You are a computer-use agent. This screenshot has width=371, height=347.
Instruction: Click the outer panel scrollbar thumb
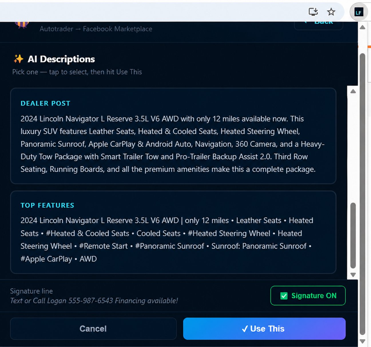(362, 194)
